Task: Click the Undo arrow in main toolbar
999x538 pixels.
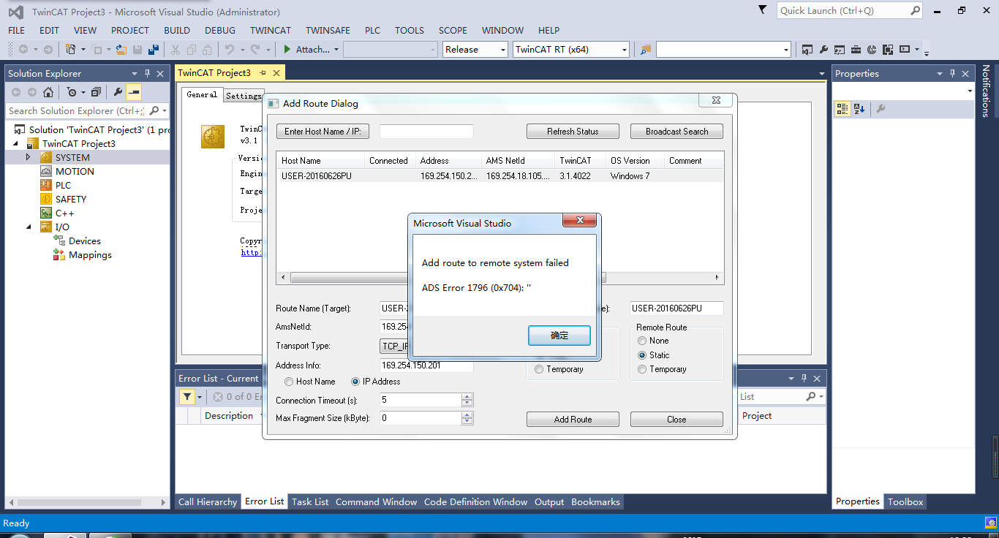Action: coord(230,50)
